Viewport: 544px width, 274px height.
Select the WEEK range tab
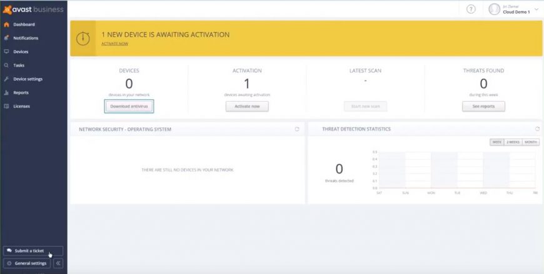497,142
